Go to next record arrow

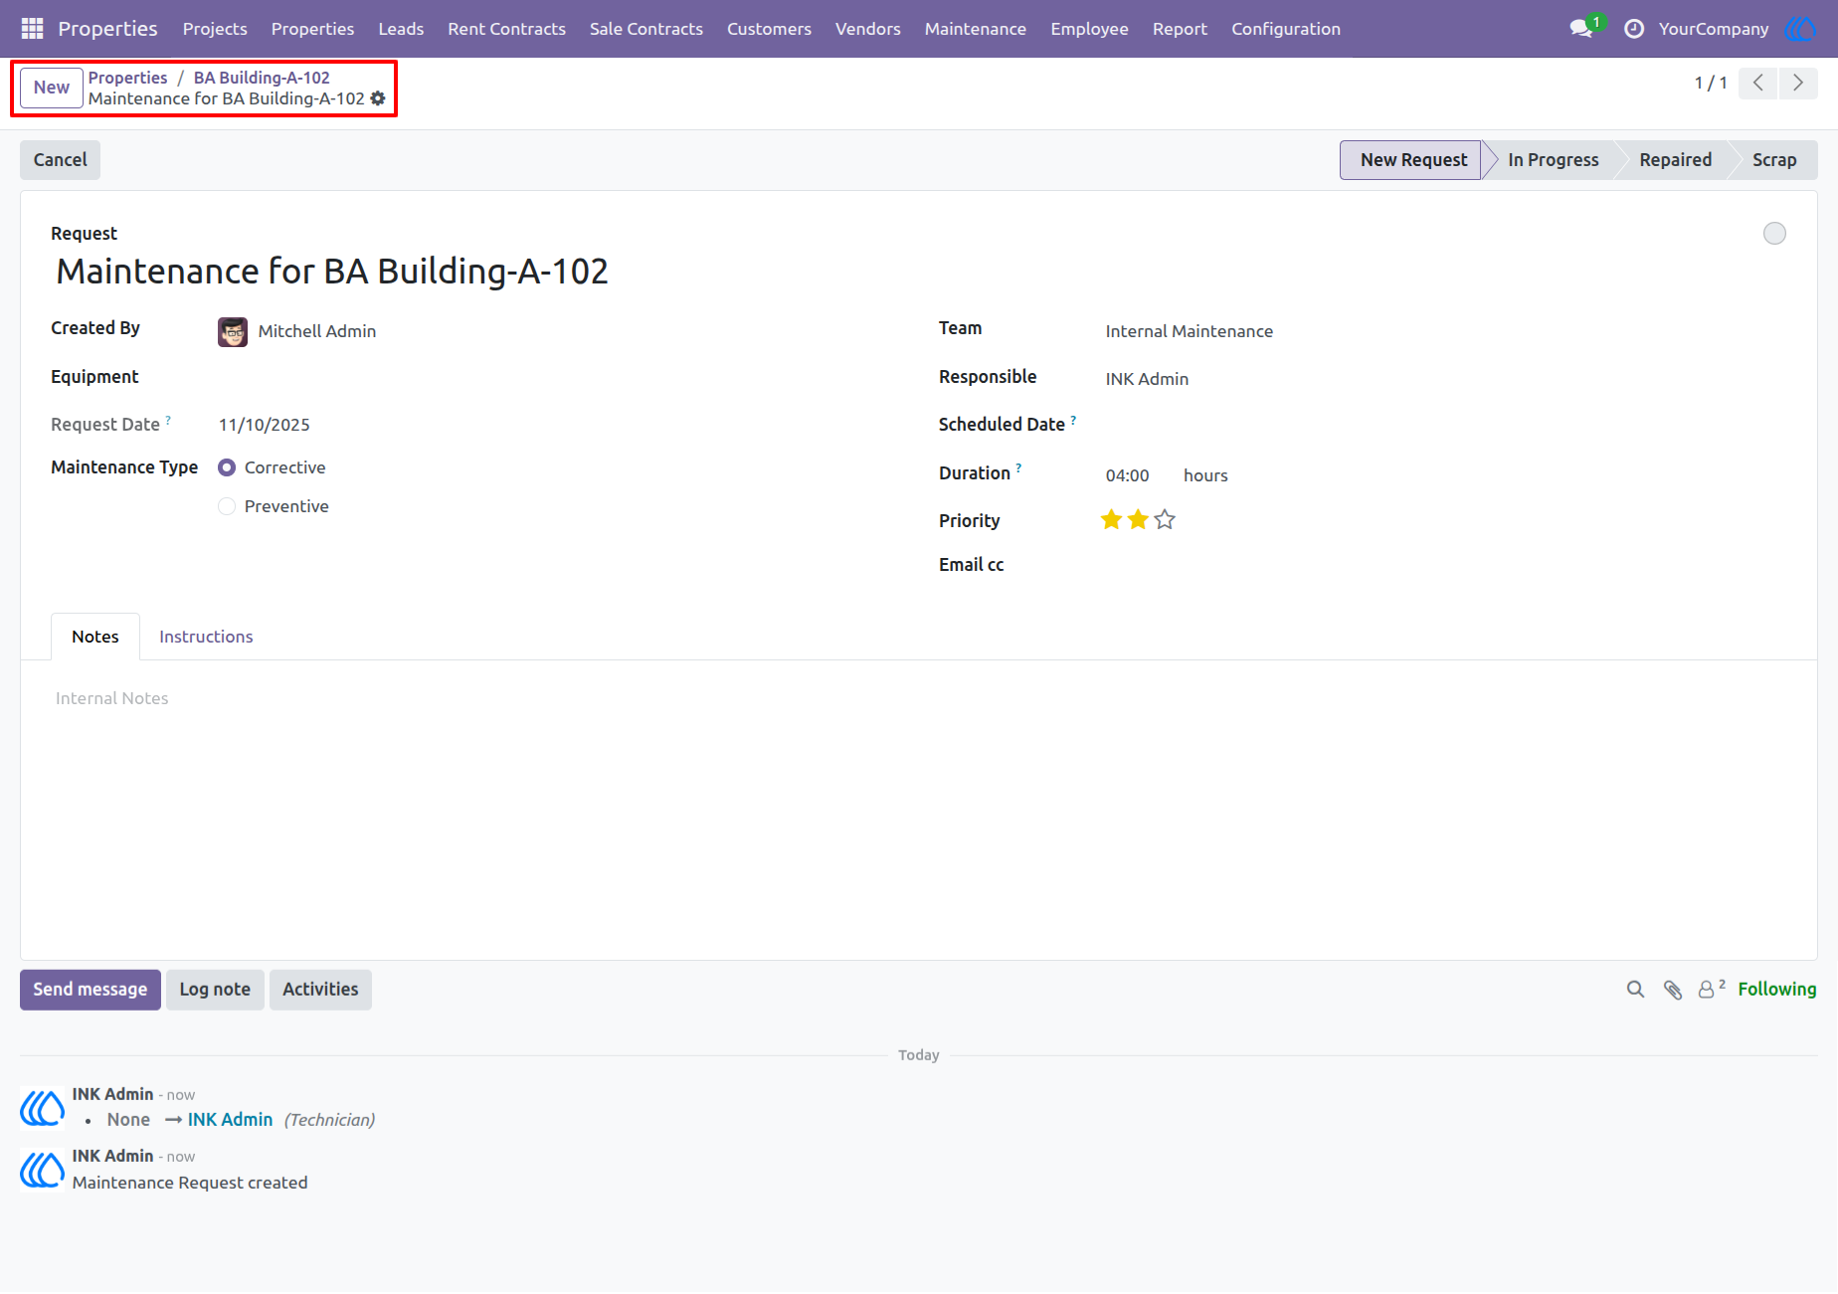(1798, 83)
